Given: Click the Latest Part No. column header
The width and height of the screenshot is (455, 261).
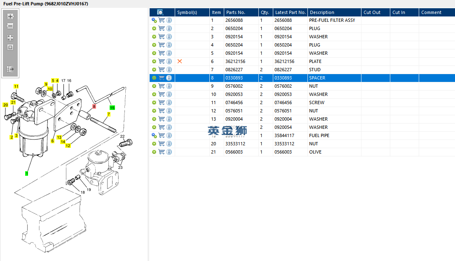Looking at the screenshot, I should 290,12.
